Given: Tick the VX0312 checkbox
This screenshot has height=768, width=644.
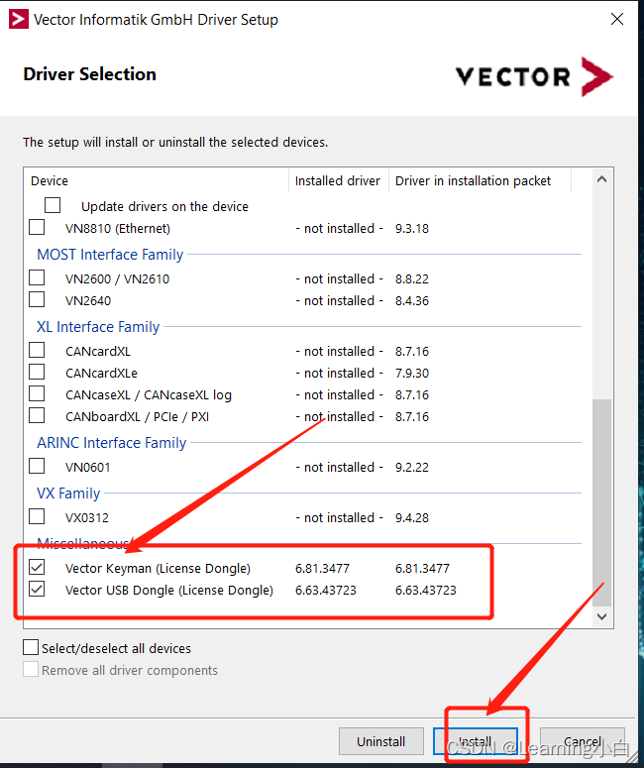Looking at the screenshot, I should coord(37,516).
